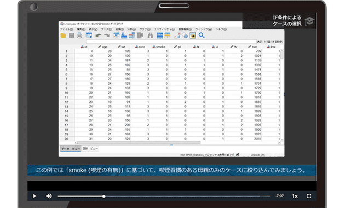Select the ptl column header
This screenshot has width=345, height=208.
coord(177,47)
